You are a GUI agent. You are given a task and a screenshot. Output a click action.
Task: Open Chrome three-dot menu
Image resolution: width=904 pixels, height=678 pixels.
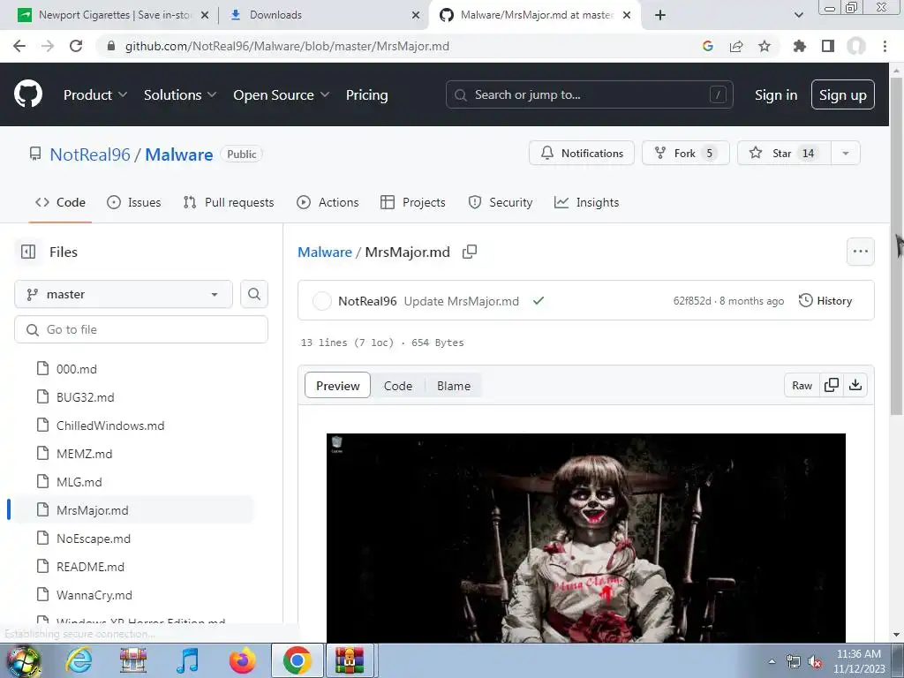point(885,46)
